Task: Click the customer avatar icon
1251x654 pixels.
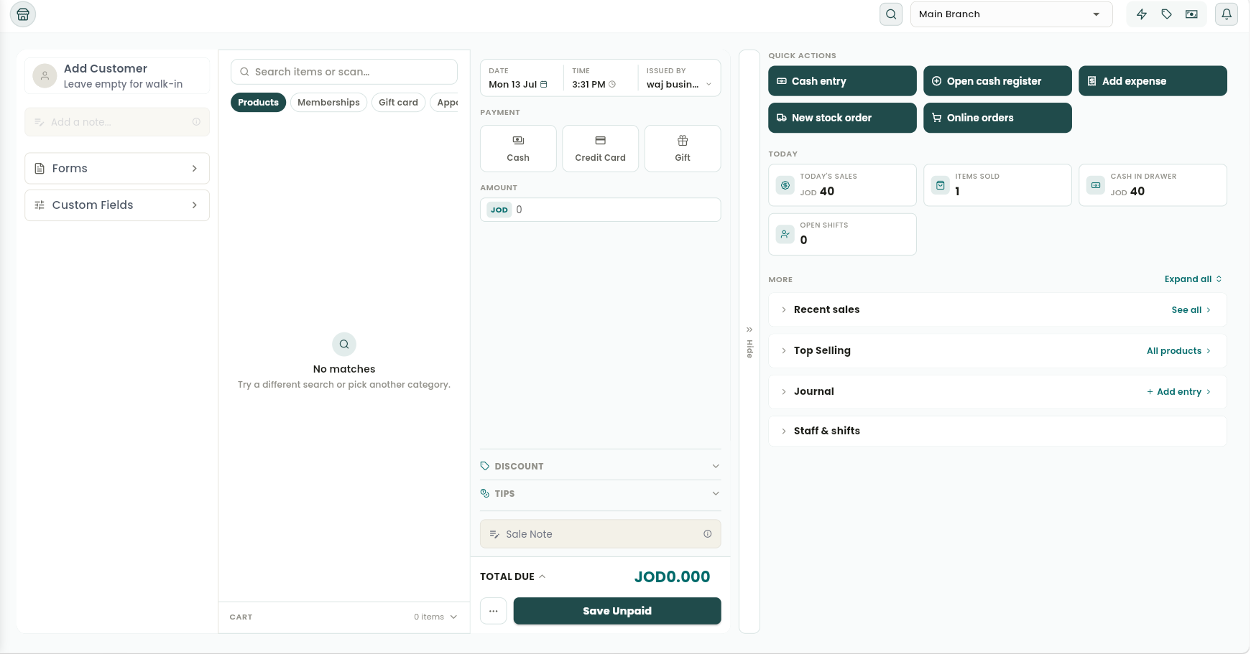Action: 45,75
